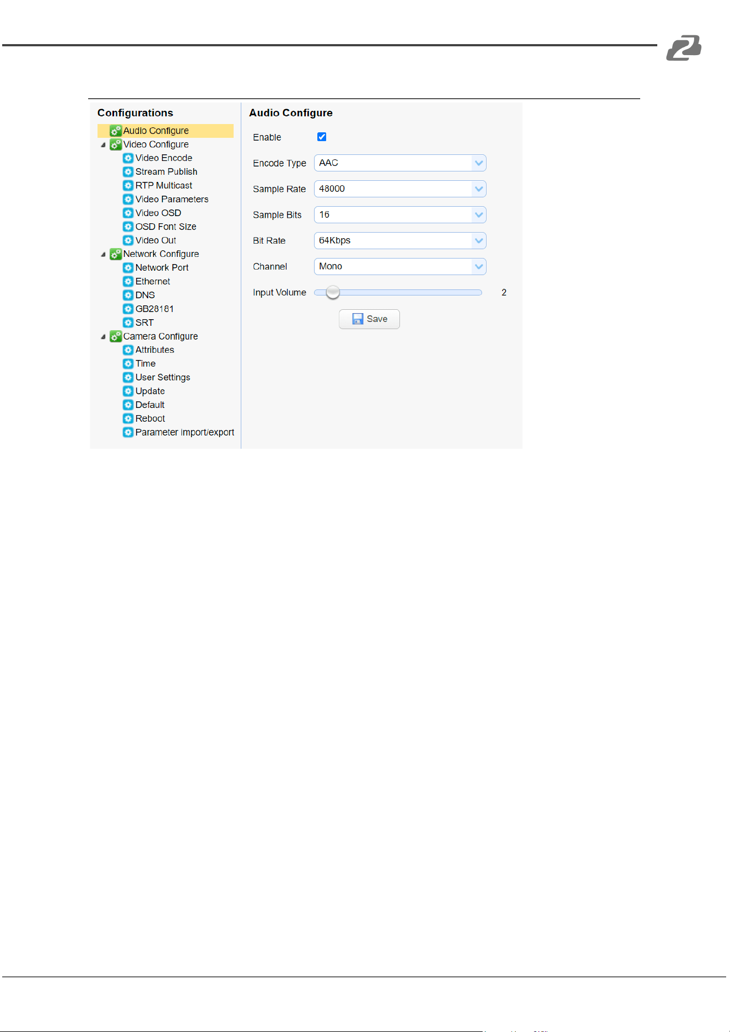Click the Video Out settings icon
The height and width of the screenshot is (1032, 730).
click(128, 240)
